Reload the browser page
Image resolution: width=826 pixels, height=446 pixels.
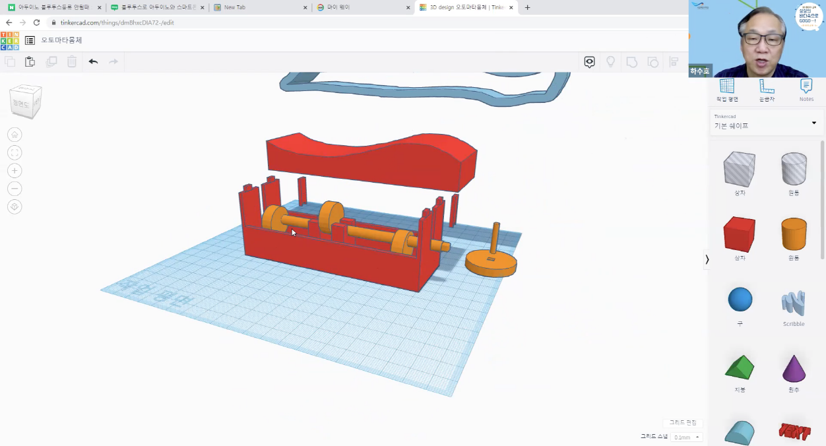(x=36, y=22)
